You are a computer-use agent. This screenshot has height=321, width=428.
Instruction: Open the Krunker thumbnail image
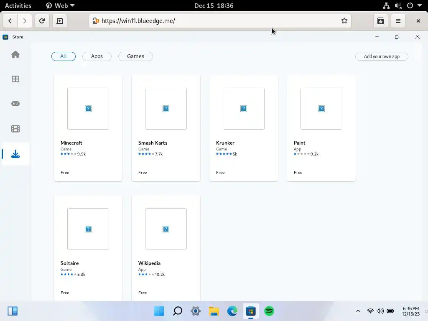coord(244,109)
